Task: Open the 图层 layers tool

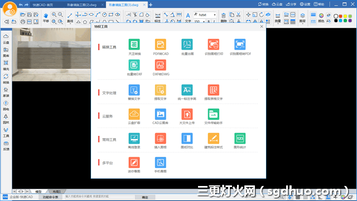Action: pyautogui.click(x=302, y=18)
